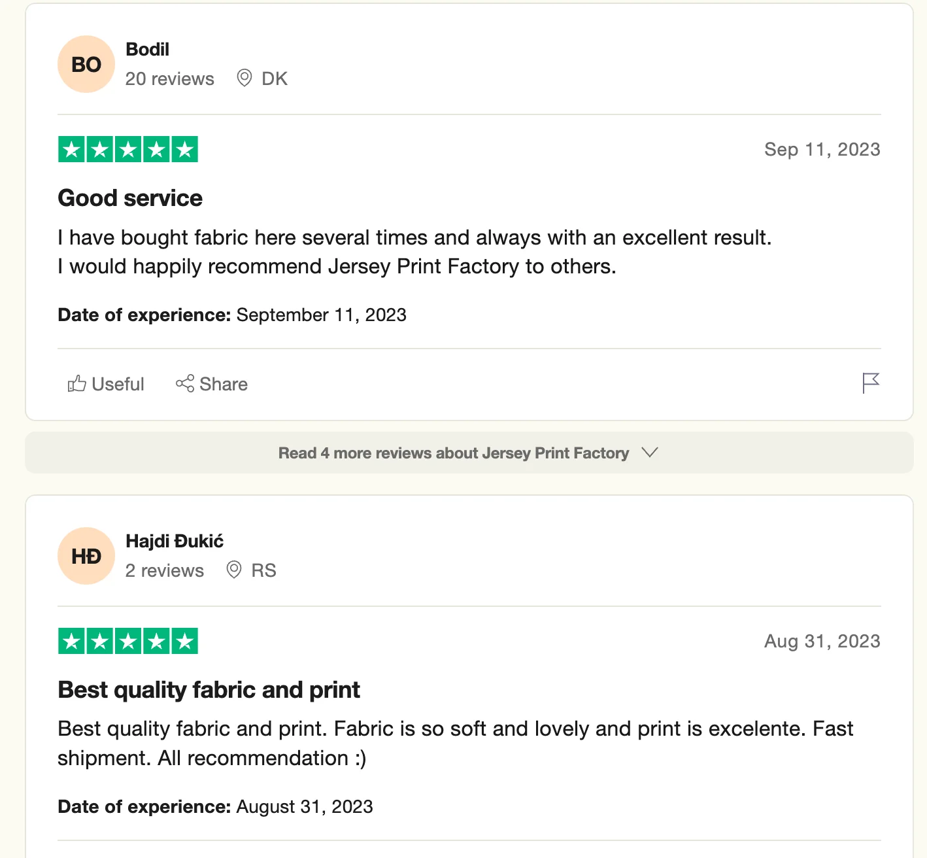Click Bodil's 20 reviews count

[169, 79]
